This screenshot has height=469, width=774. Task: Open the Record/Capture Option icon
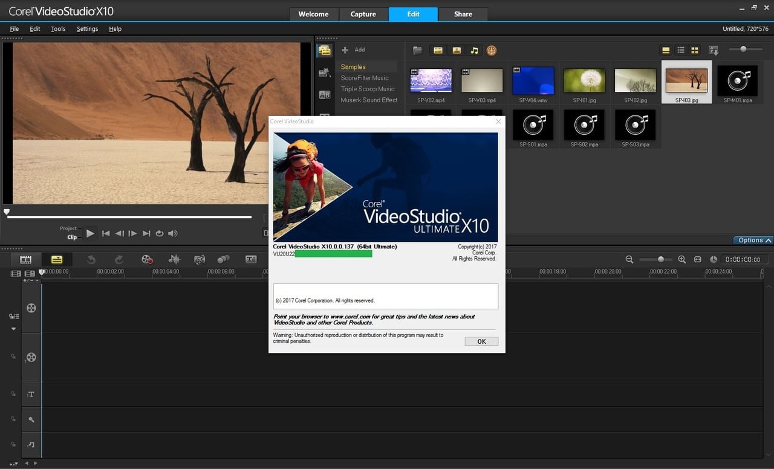point(147,259)
